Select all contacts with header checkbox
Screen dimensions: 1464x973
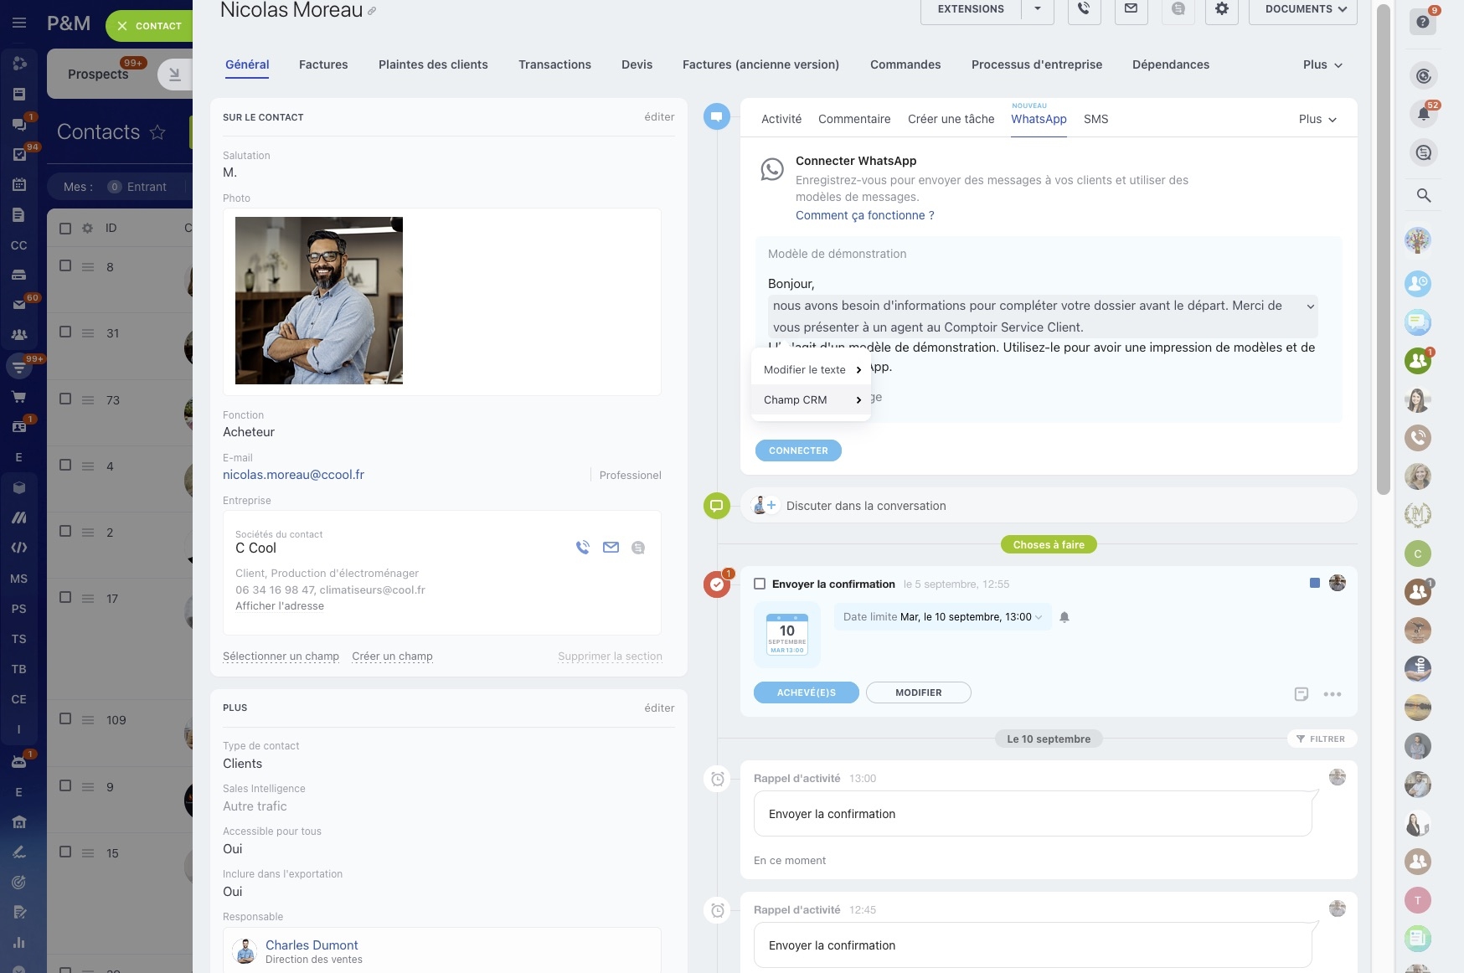65,228
